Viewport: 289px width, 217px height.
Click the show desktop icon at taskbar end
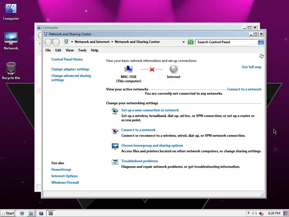click(286, 214)
